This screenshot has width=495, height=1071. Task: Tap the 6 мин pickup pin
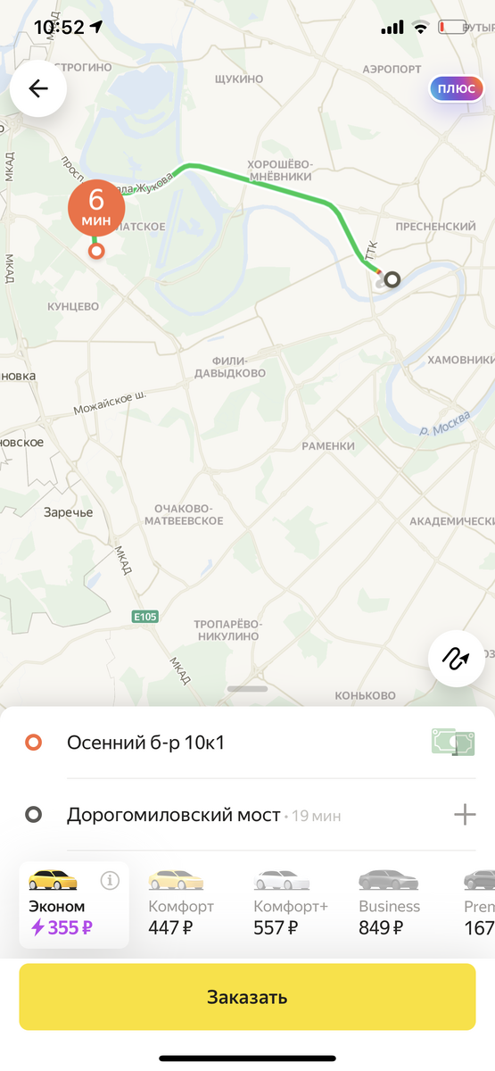(96, 209)
